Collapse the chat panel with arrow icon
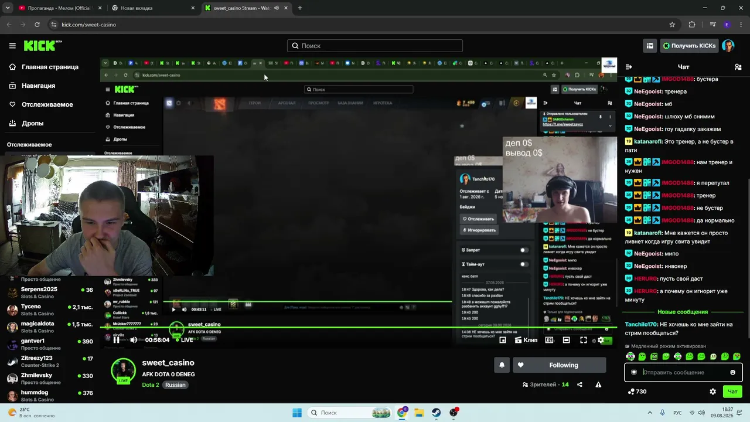 point(629,67)
